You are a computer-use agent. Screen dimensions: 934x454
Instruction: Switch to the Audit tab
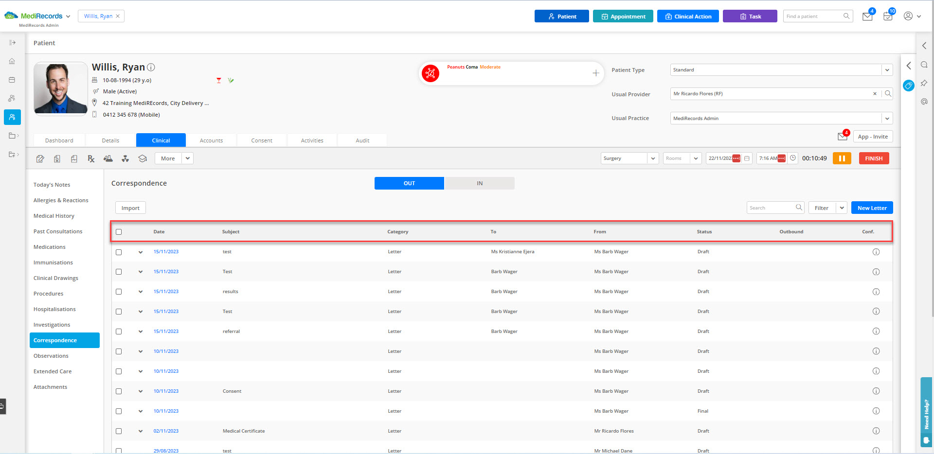(x=362, y=140)
